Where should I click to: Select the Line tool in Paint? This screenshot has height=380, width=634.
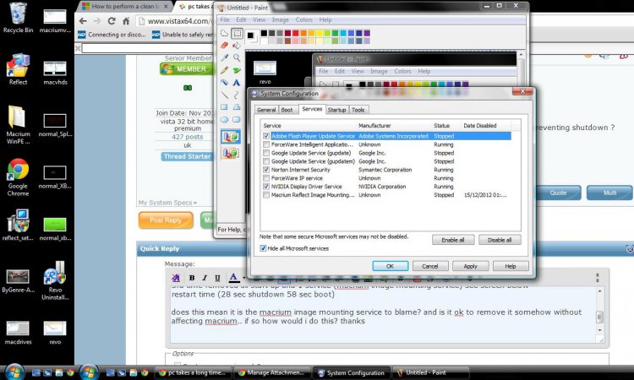pyautogui.click(x=224, y=95)
